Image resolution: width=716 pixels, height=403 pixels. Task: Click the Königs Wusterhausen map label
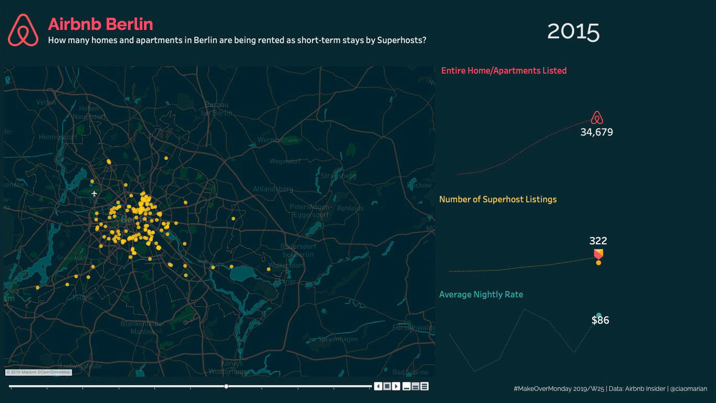232,367
